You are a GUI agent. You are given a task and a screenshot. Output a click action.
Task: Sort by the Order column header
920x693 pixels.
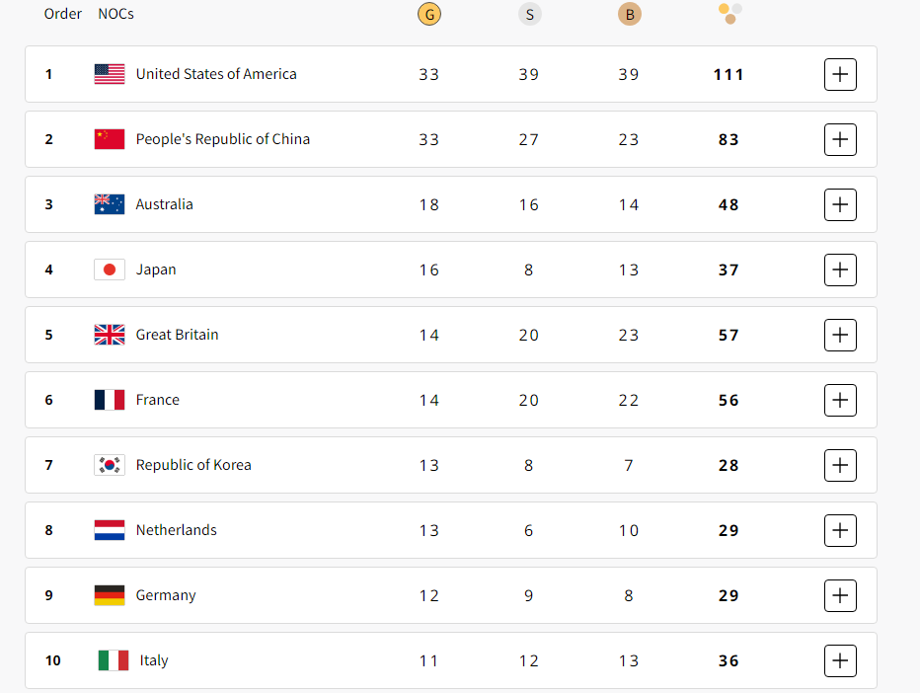[x=63, y=14]
